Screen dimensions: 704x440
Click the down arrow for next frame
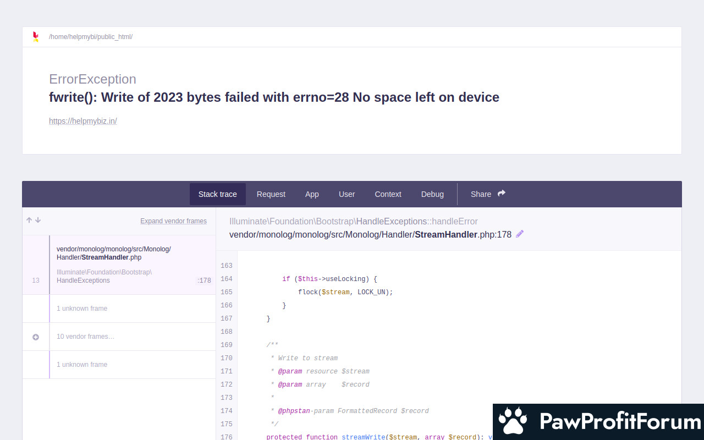pyautogui.click(x=38, y=220)
